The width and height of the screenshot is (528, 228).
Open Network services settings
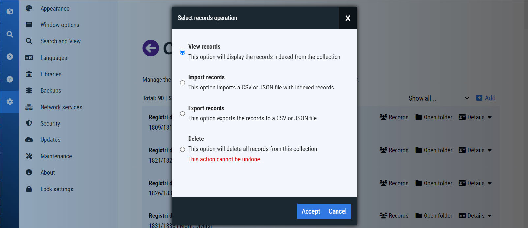(61, 107)
